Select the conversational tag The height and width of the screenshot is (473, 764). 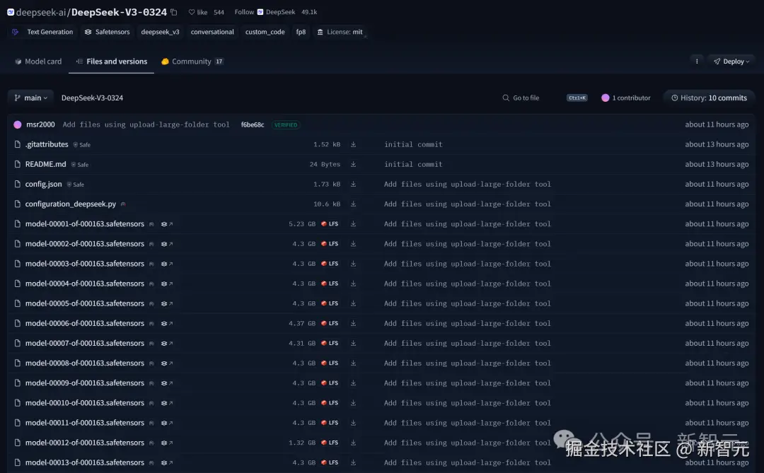click(x=212, y=32)
